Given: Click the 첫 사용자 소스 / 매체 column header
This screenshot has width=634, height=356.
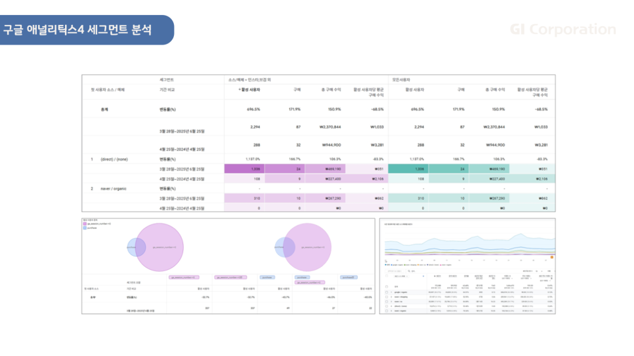Looking at the screenshot, I should pyautogui.click(x=108, y=90).
